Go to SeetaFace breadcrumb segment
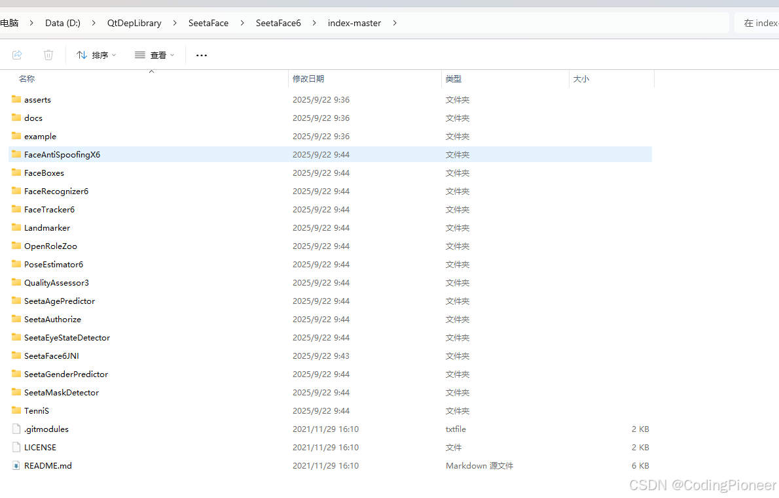779x498 pixels. click(x=208, y=23)
